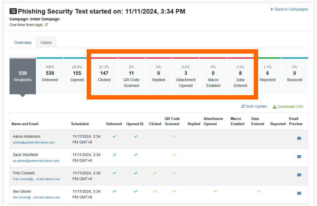Click Aaron Anderson's Delivered checkmark
The height and width of the screenshot is (206, 317).
(x=114, y=136)
